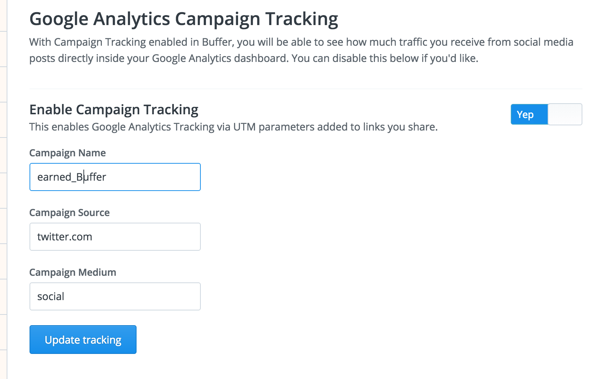Click into the Campaign Medium field
Screen dimensions: 606x379
click(114, 296)
